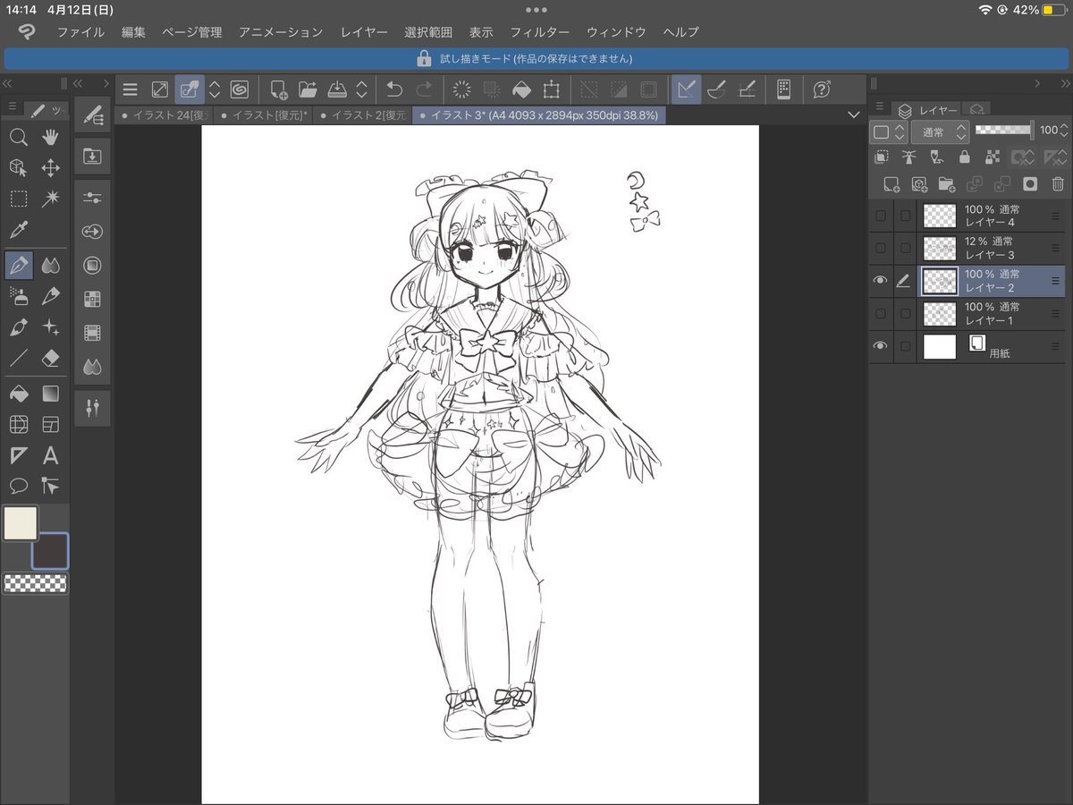The height and width of the screenshot is (805, 1073).
Task: Click the New raster layer icon
Action: pos(891,184)
